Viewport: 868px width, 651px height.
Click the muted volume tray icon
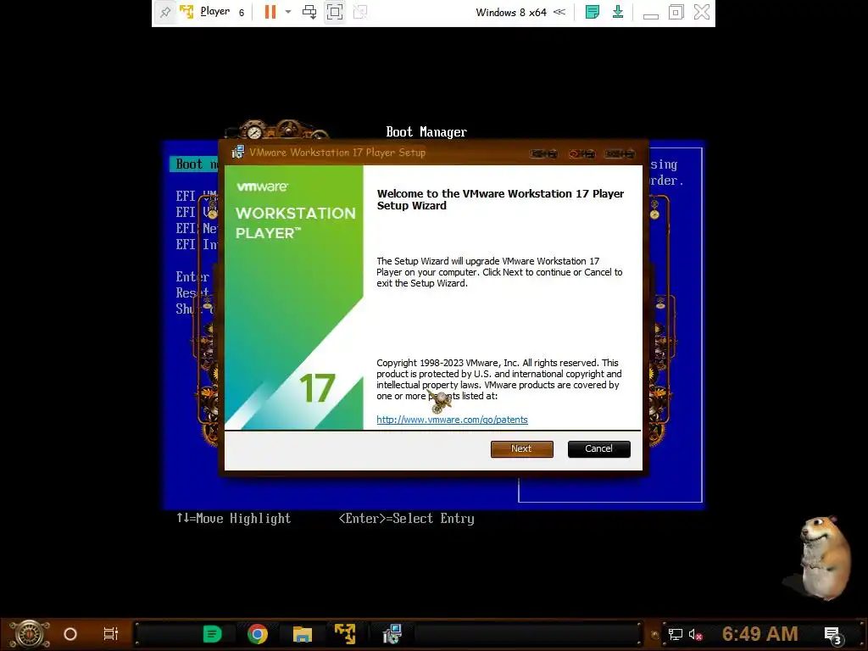pyautogui.click(x=695, y=634)
